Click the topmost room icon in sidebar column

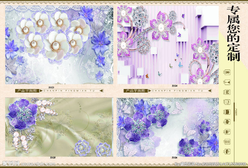pos(228,72)
